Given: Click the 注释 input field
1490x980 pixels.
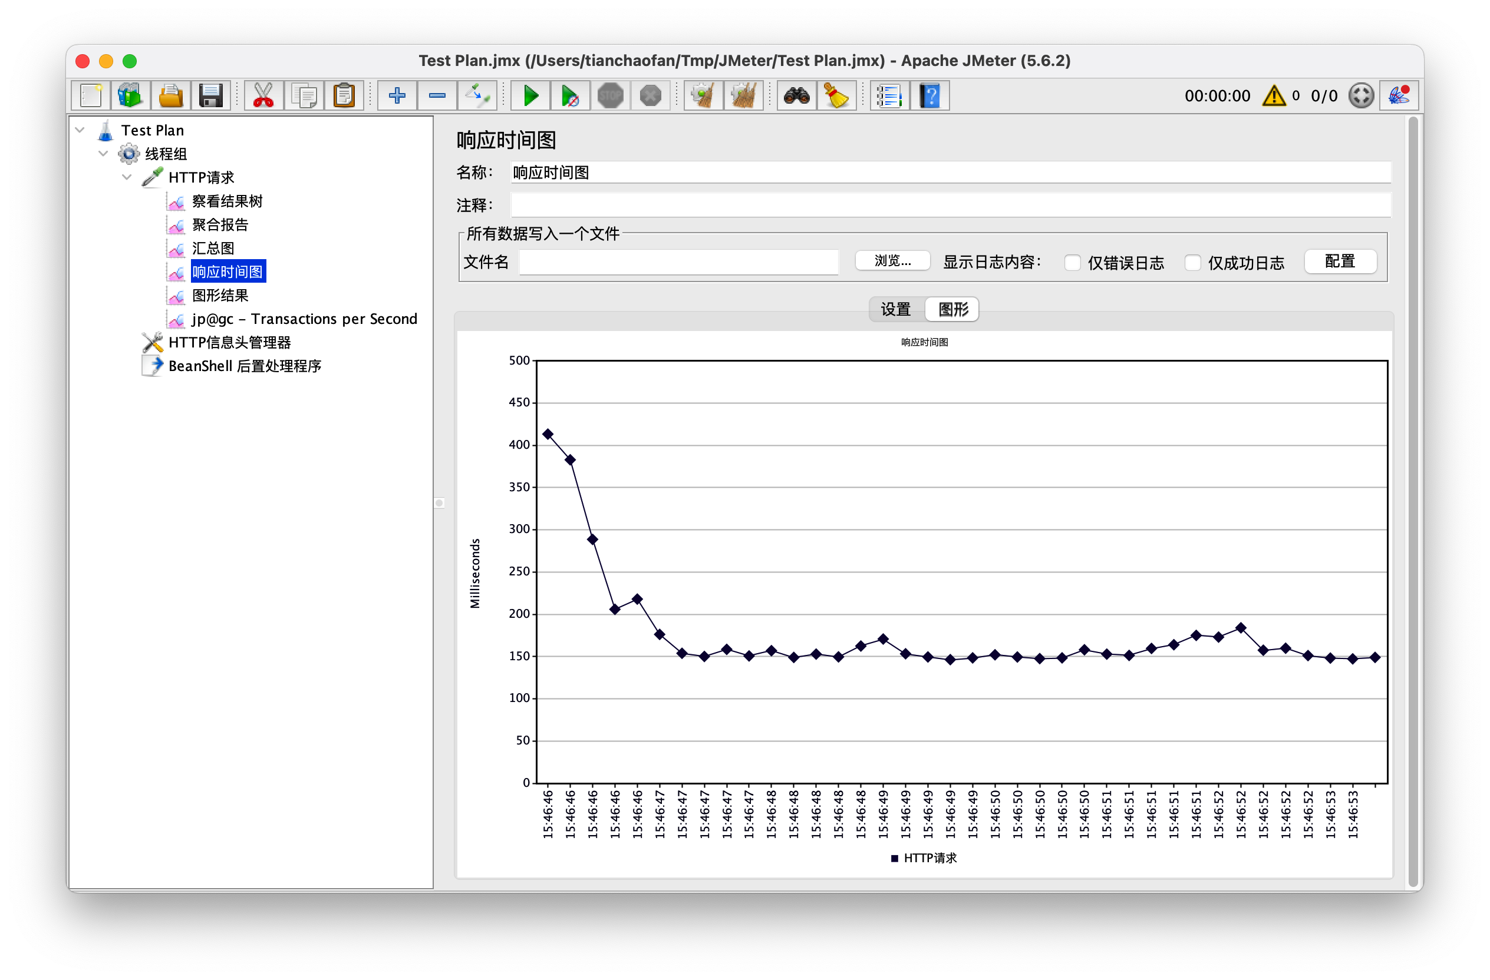Looking at the screenshot, I should tap(951, 205).
